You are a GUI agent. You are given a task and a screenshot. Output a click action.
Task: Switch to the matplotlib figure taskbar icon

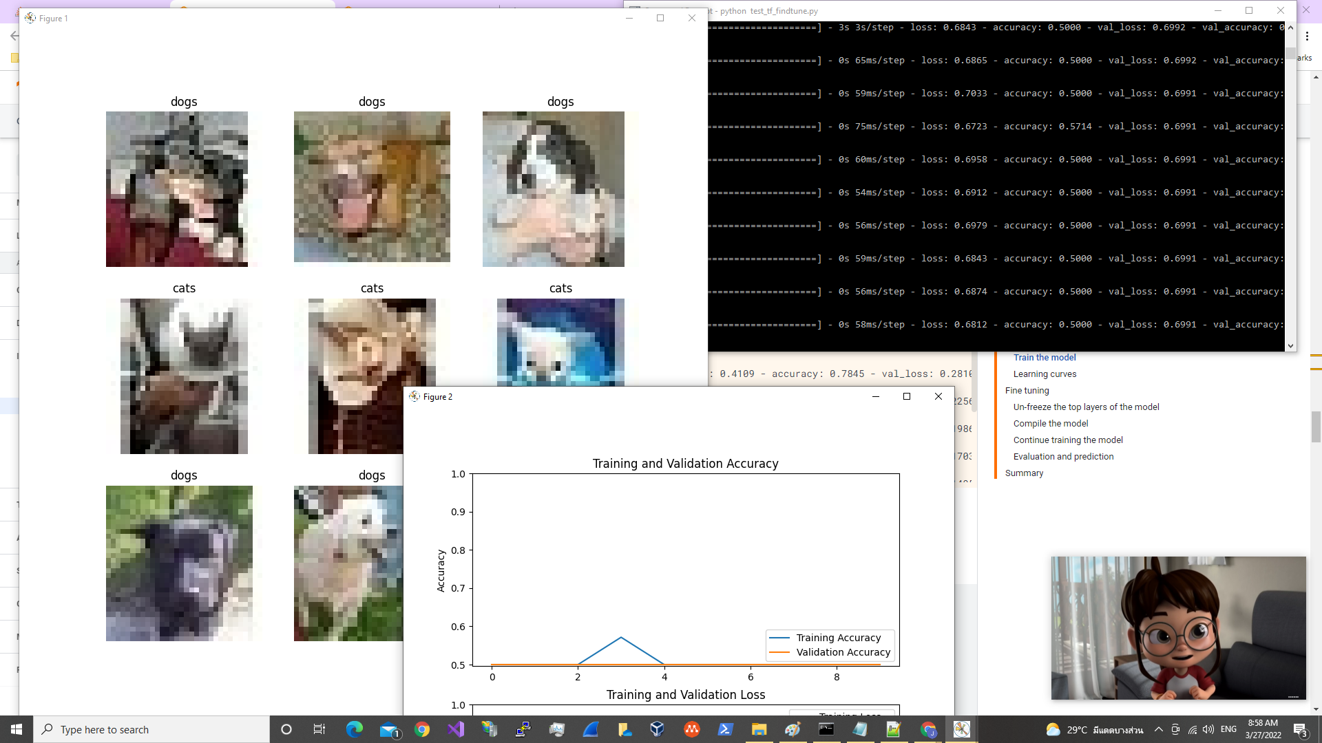point(962,729)
